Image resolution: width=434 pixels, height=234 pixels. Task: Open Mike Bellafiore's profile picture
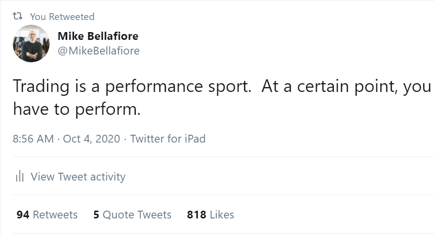pos(31,43)
